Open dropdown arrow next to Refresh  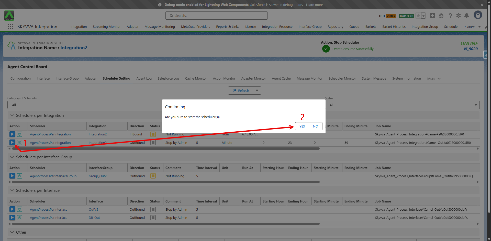pos(257,91)
